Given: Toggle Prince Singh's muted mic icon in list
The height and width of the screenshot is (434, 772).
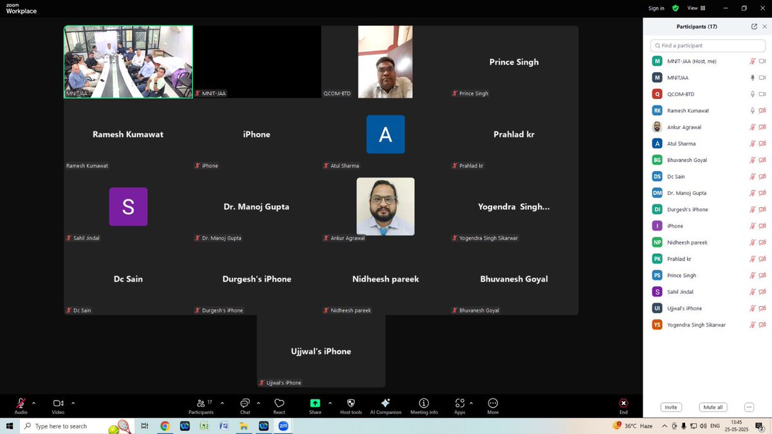Looking at the screenshot, I should point(752,275).
